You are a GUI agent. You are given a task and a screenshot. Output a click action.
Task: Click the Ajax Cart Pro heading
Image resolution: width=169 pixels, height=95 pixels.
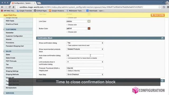(10, 15)
